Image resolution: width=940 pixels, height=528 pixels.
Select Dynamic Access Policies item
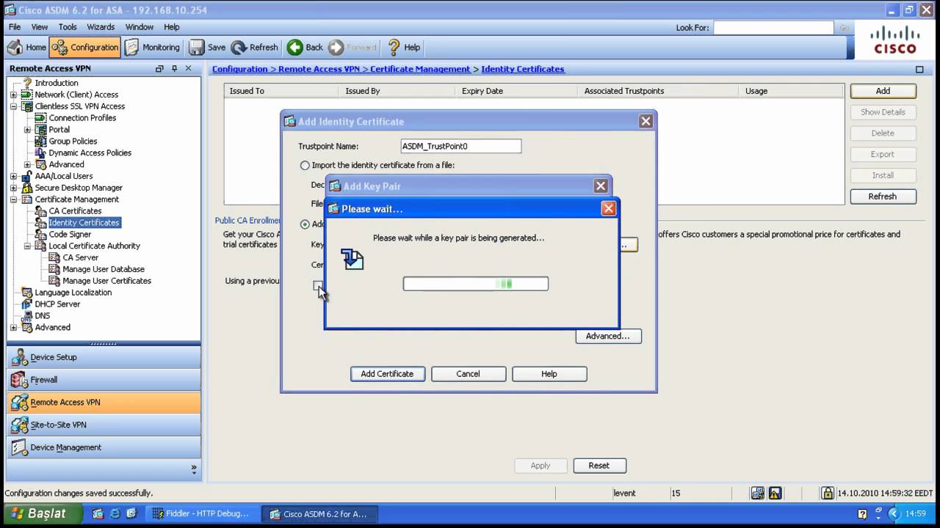point(90,153)
